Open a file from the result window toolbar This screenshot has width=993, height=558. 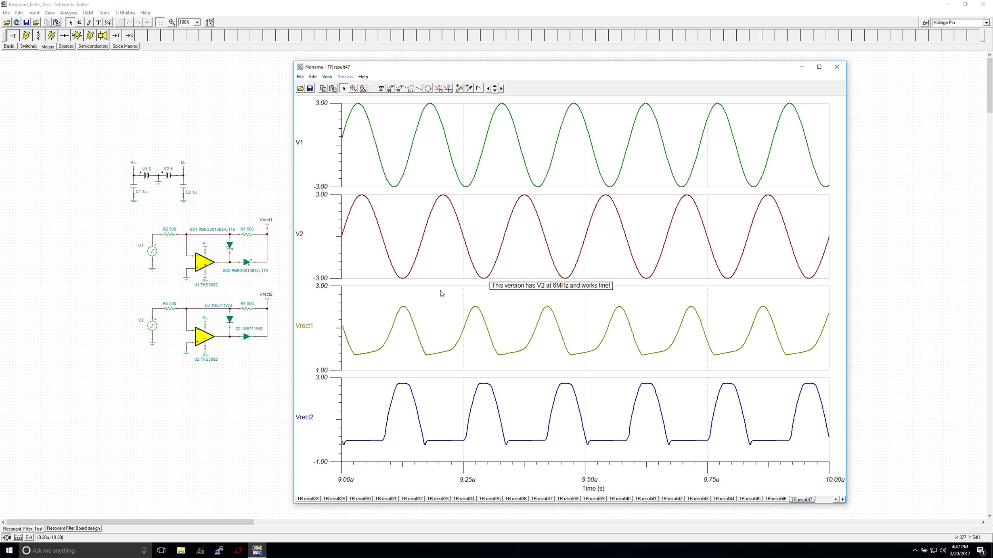coord(301,89)
